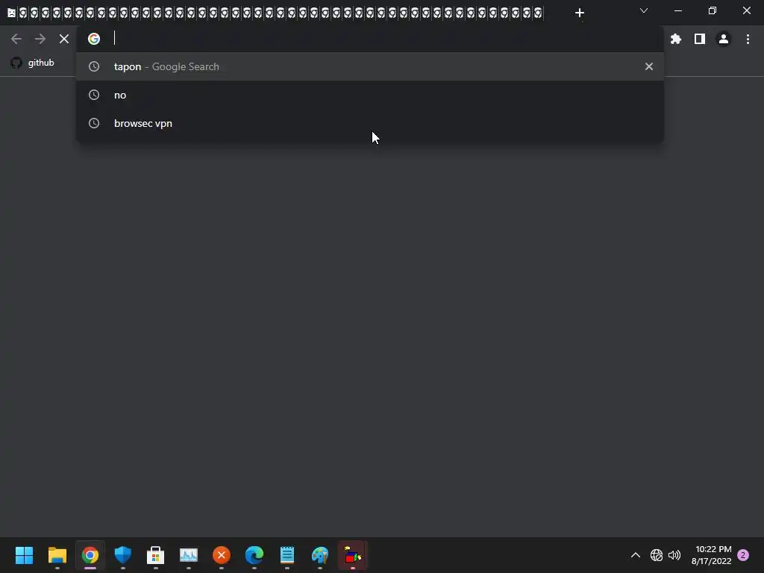Screen dimensions: 764x573
Task: Open network status globe icon
Action: pyautogui.click(x=657, y=555)
